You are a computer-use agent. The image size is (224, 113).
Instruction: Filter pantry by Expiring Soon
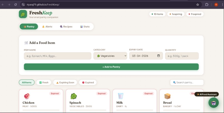pos(65,82)
